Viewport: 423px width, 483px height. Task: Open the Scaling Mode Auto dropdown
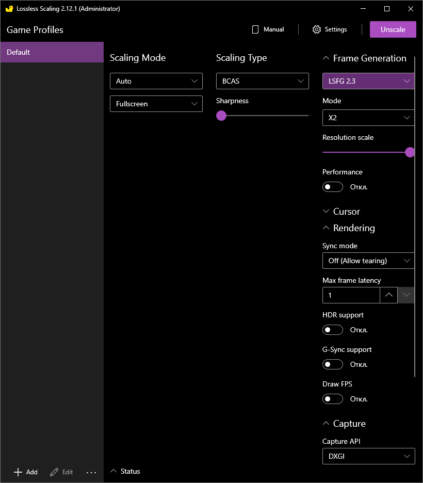(x=156, y=81)
